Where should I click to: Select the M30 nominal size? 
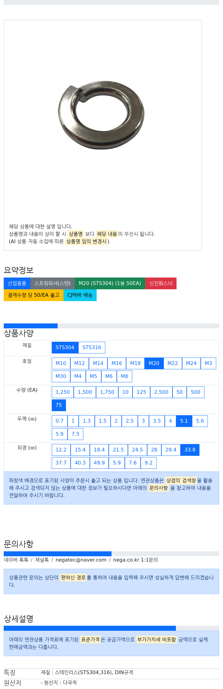point(61,376)
